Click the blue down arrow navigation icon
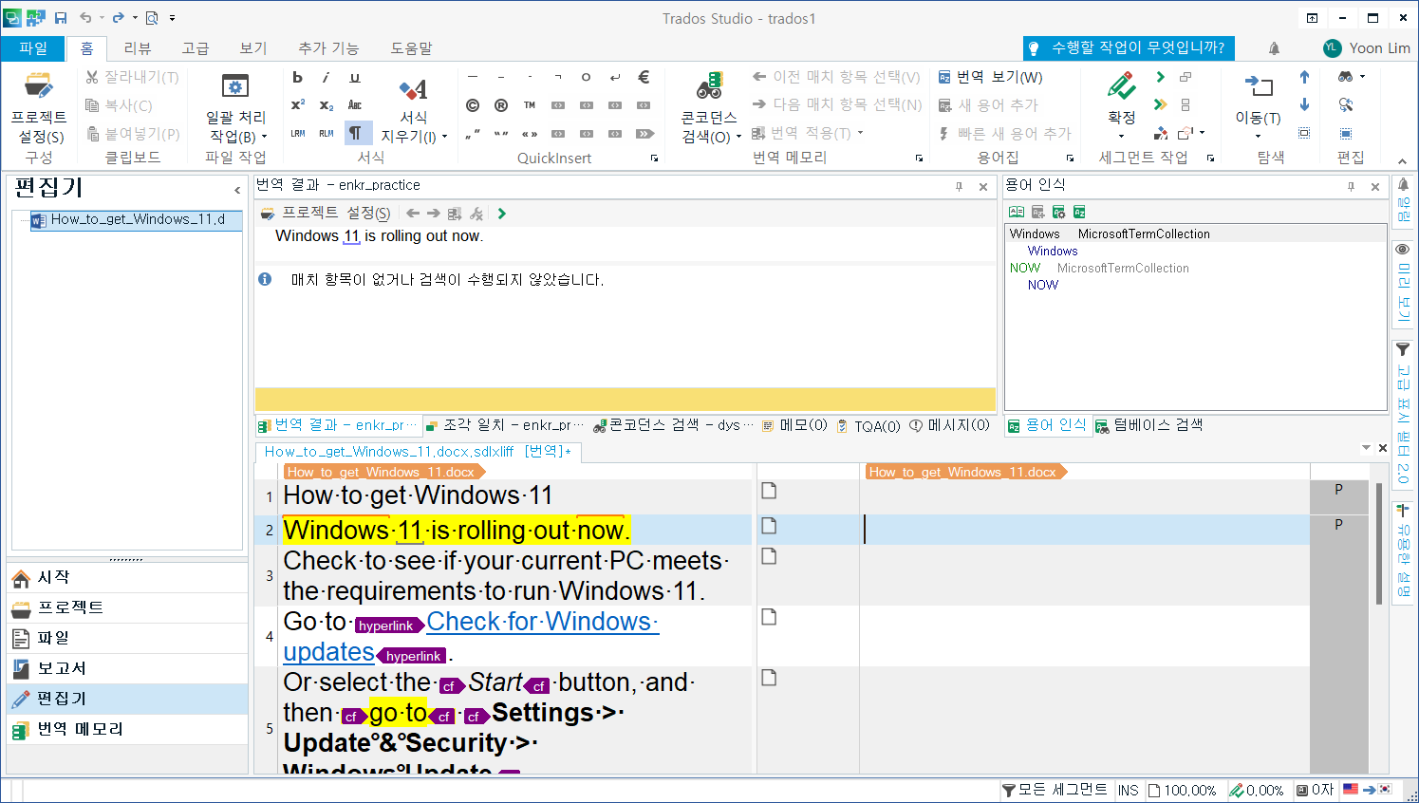The height and width of the screenshot is (803, 1419). [1304, 104]
